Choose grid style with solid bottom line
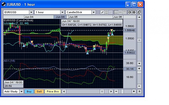169x105 pixels. tap(116, 12)
